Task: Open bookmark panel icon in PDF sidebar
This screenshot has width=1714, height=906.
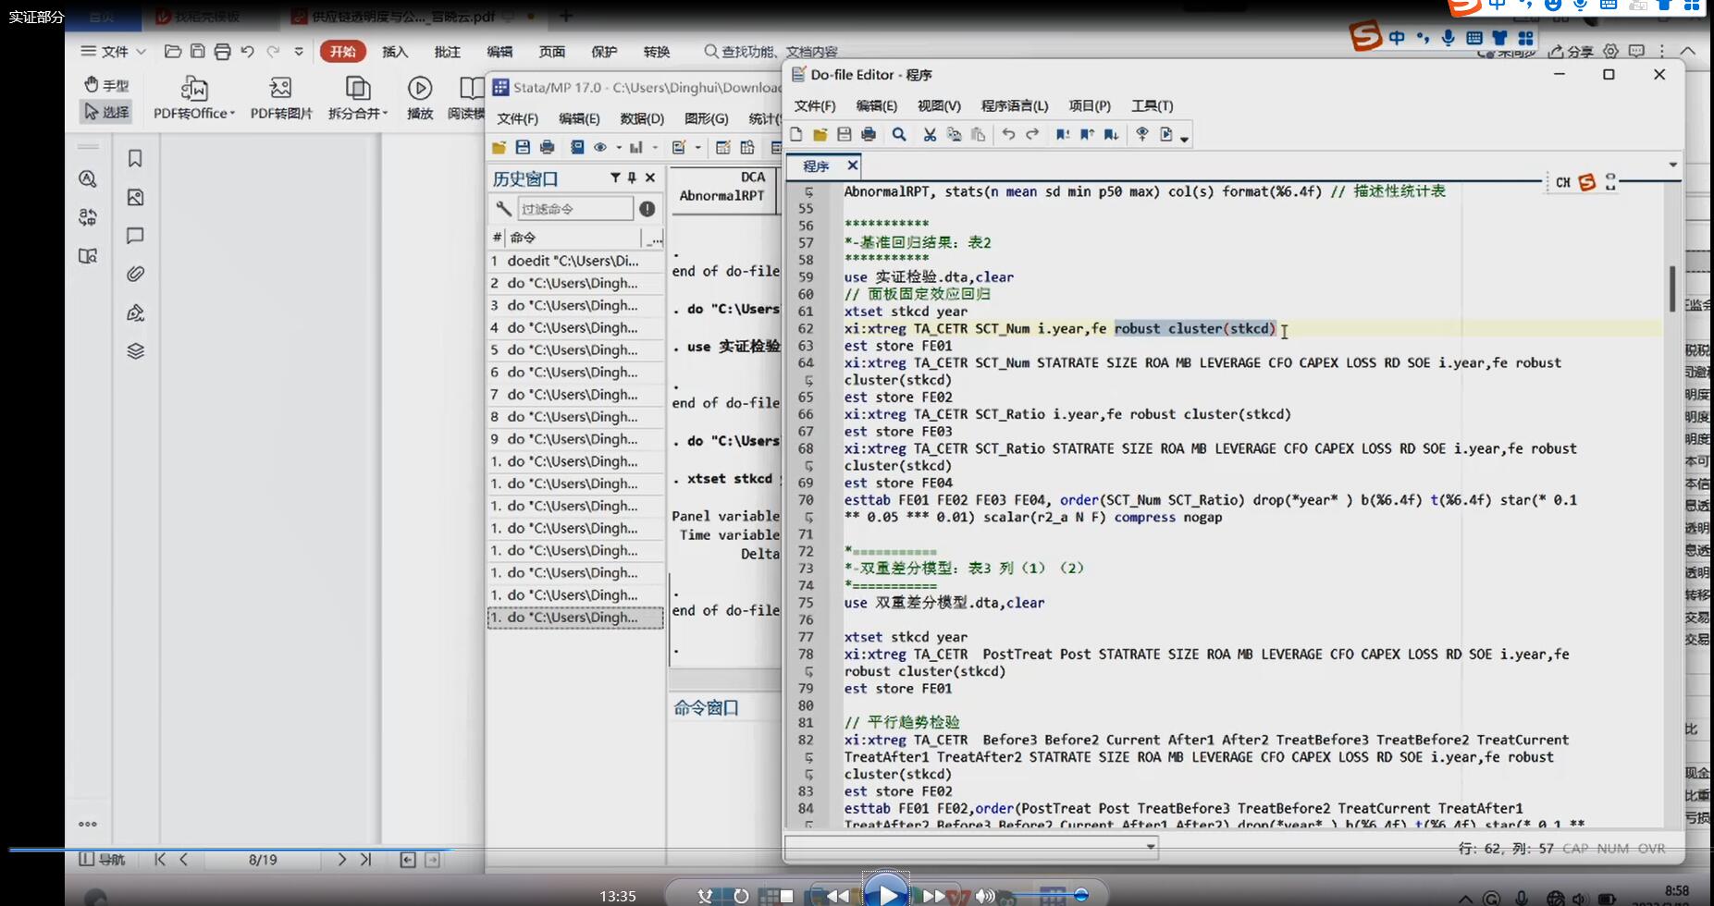Action: (x=135, y=159)
